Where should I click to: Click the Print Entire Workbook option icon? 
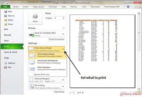32,62
